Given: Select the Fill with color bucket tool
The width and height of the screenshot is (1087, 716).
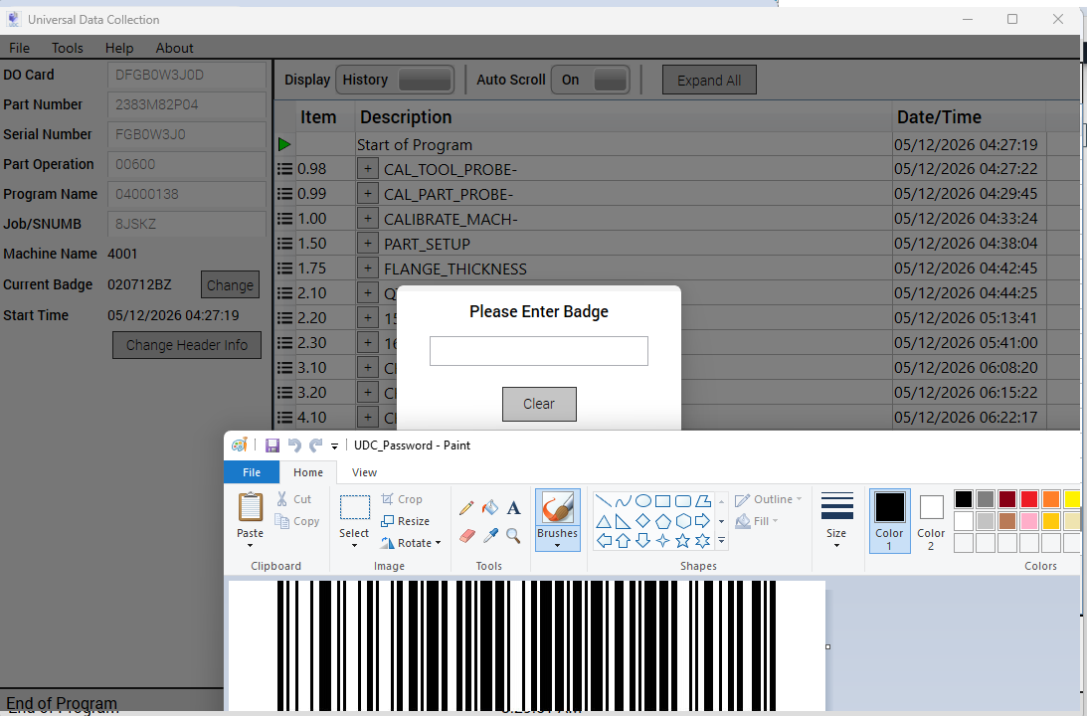Looking at the screenshot, I should coord(490,508).
